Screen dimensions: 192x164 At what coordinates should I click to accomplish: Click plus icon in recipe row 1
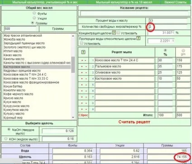[82, 60]
